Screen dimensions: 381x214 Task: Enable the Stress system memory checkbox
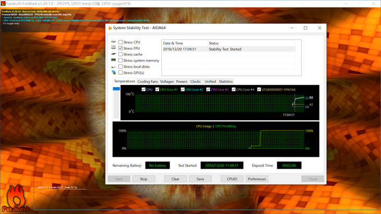coord(121,60)
